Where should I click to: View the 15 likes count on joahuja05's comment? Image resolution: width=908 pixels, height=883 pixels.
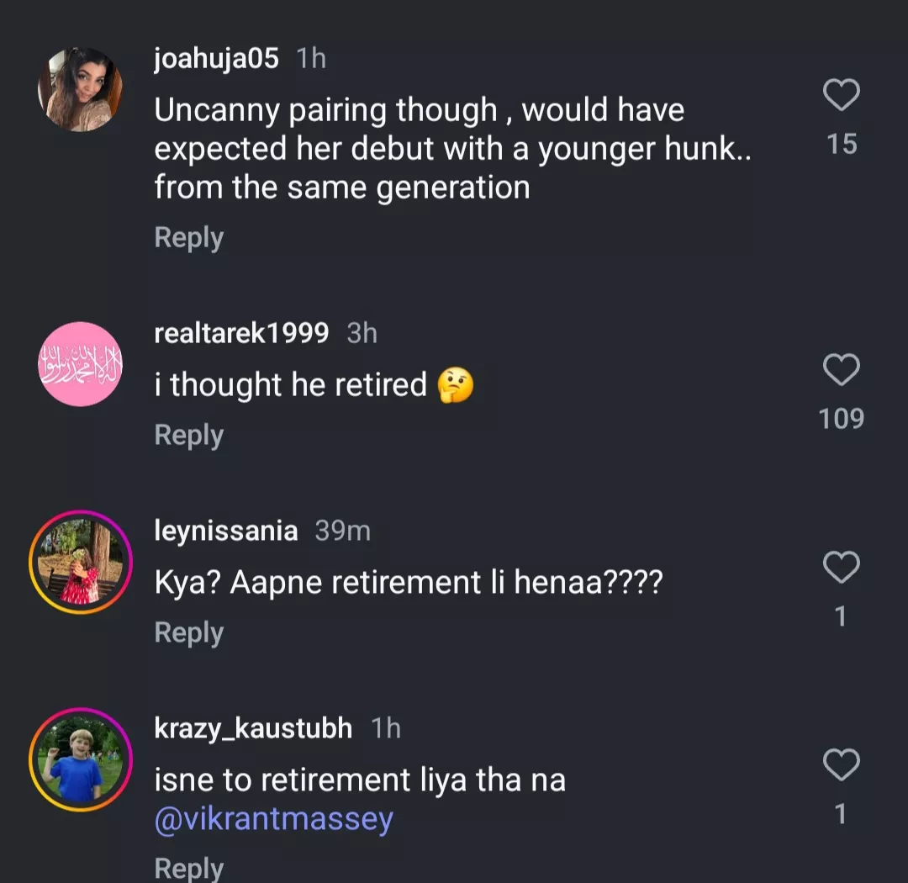coord(841,144)
